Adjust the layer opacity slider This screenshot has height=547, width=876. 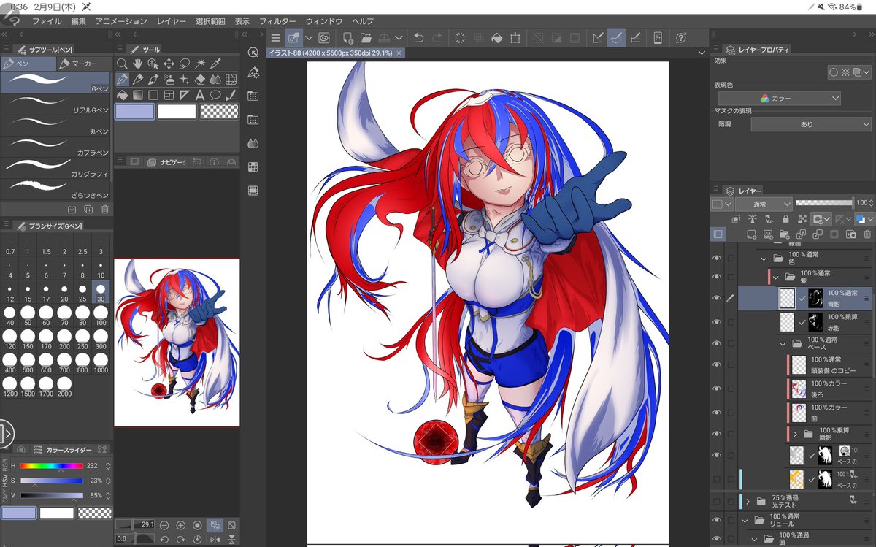coord(823,203)
